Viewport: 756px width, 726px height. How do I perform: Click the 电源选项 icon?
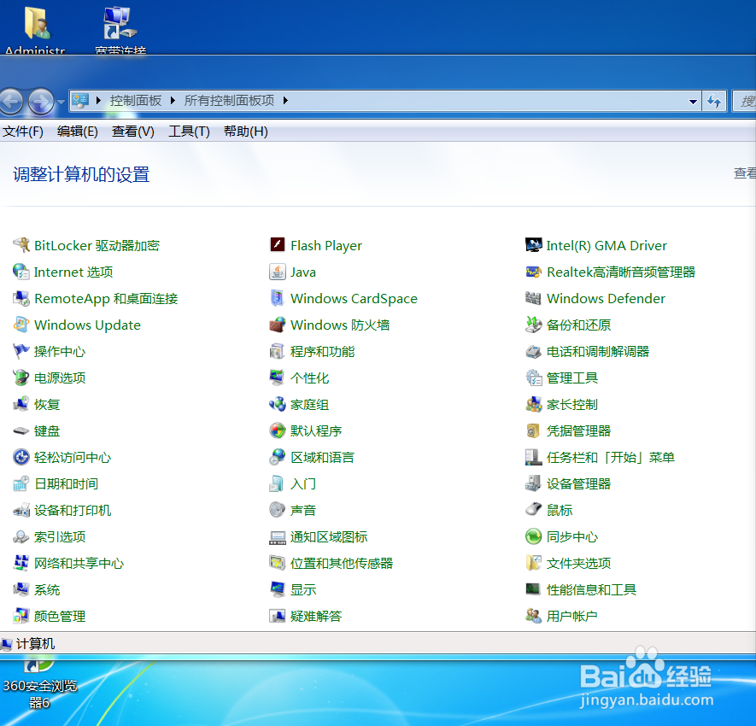[x=21, y=378]
